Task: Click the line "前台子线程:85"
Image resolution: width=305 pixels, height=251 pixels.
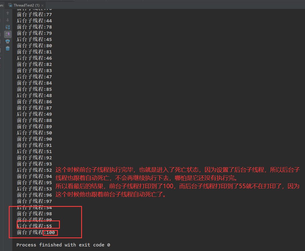Action: coord(34,89)
